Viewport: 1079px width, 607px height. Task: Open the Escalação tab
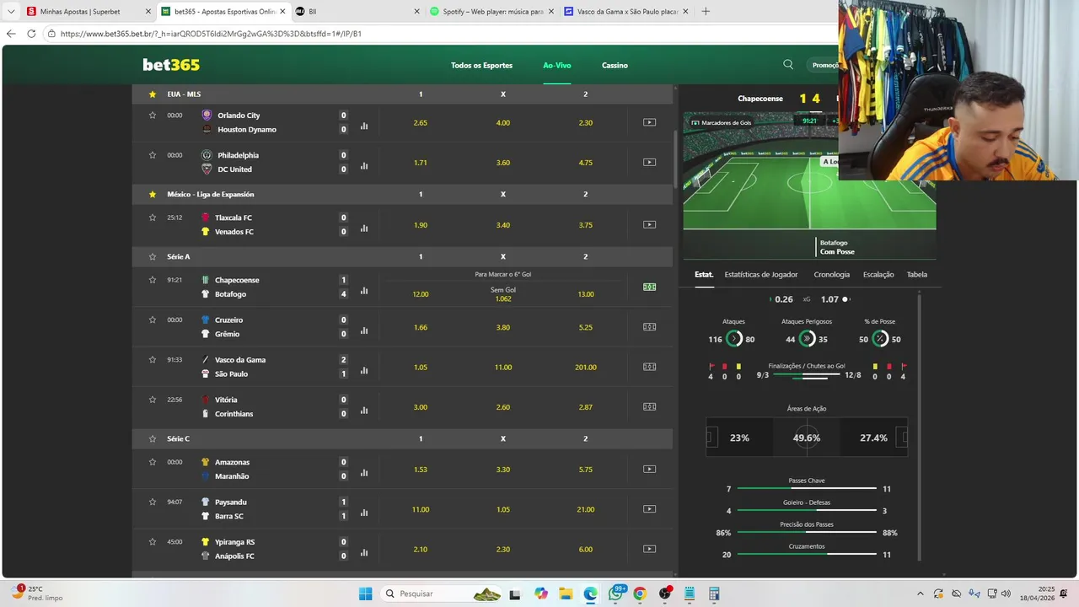pyautogui.click(x=878, y=274)
